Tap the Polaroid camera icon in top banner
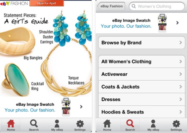187x133 pixels. [162, 23]
